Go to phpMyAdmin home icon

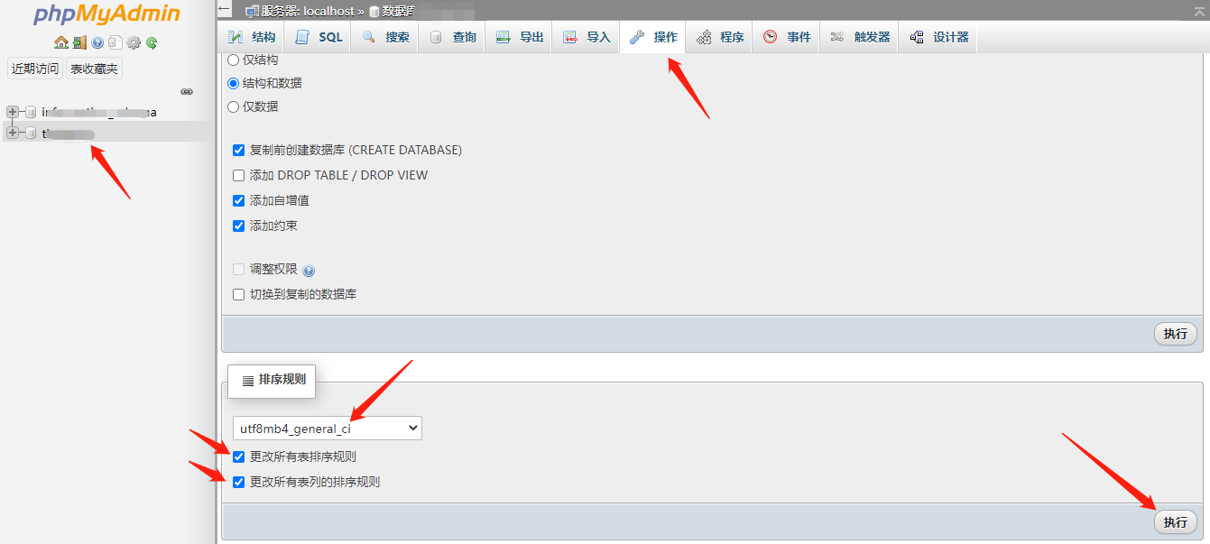tap(60, 42)
